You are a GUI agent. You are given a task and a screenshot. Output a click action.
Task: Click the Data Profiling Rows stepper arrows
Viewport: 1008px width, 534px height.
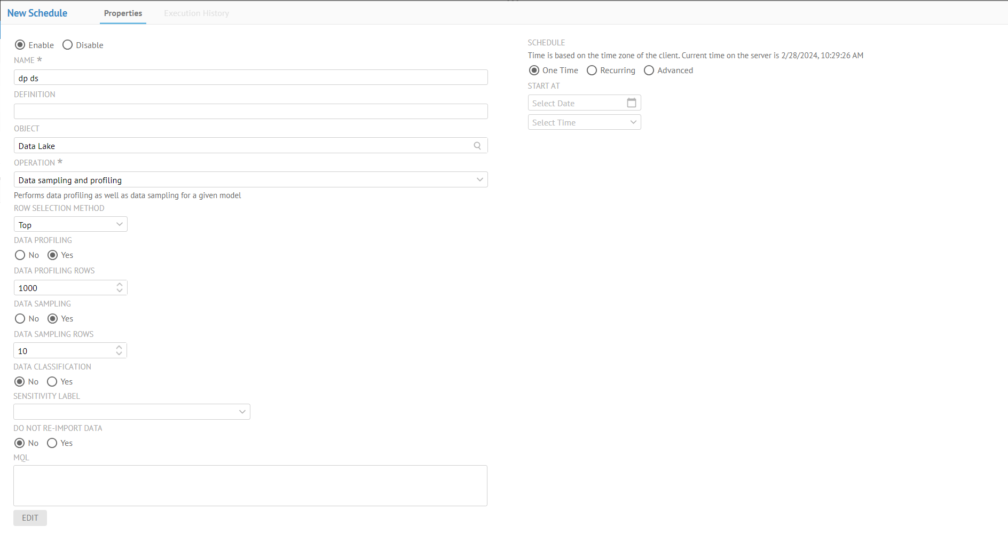(120, 288)
